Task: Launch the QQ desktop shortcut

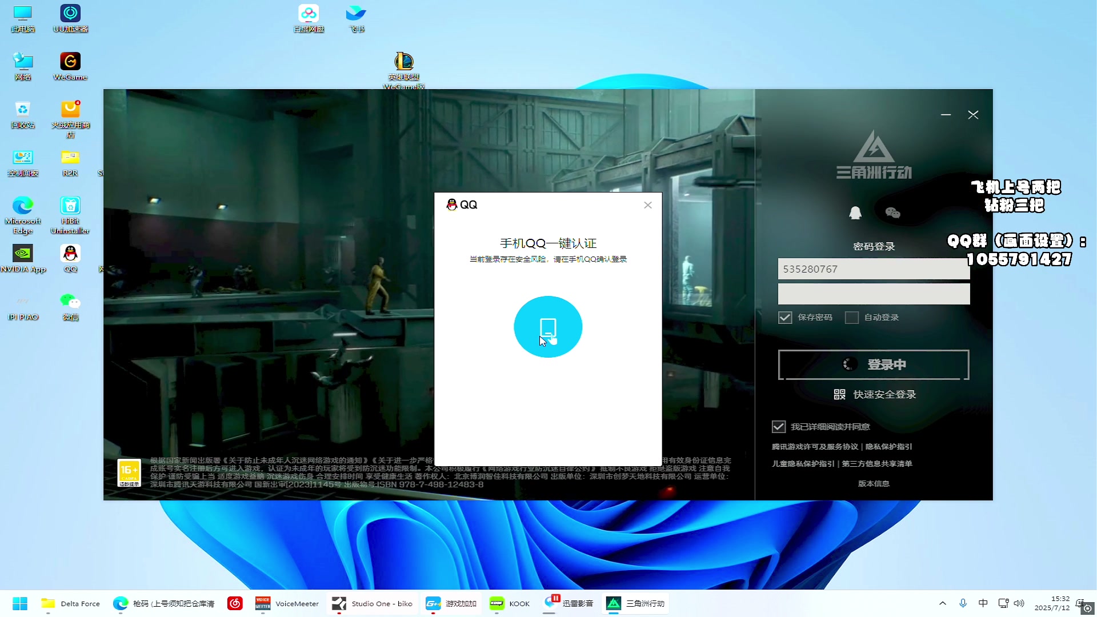Action: [70, 258]
